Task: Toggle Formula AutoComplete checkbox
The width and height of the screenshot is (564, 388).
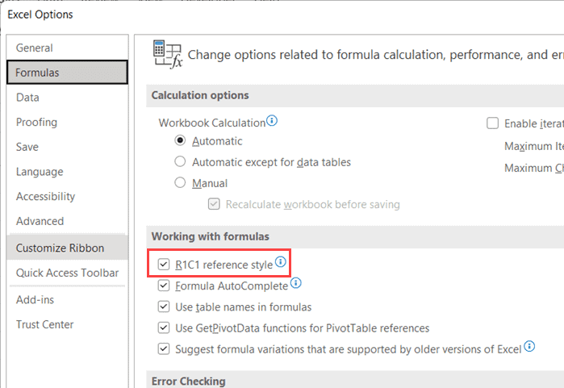Action: click(x=165, y=286)
